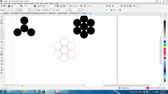168x94 pixels.
Task: Pick the red swatch in the color palette
Action: [x=165, y=49]
